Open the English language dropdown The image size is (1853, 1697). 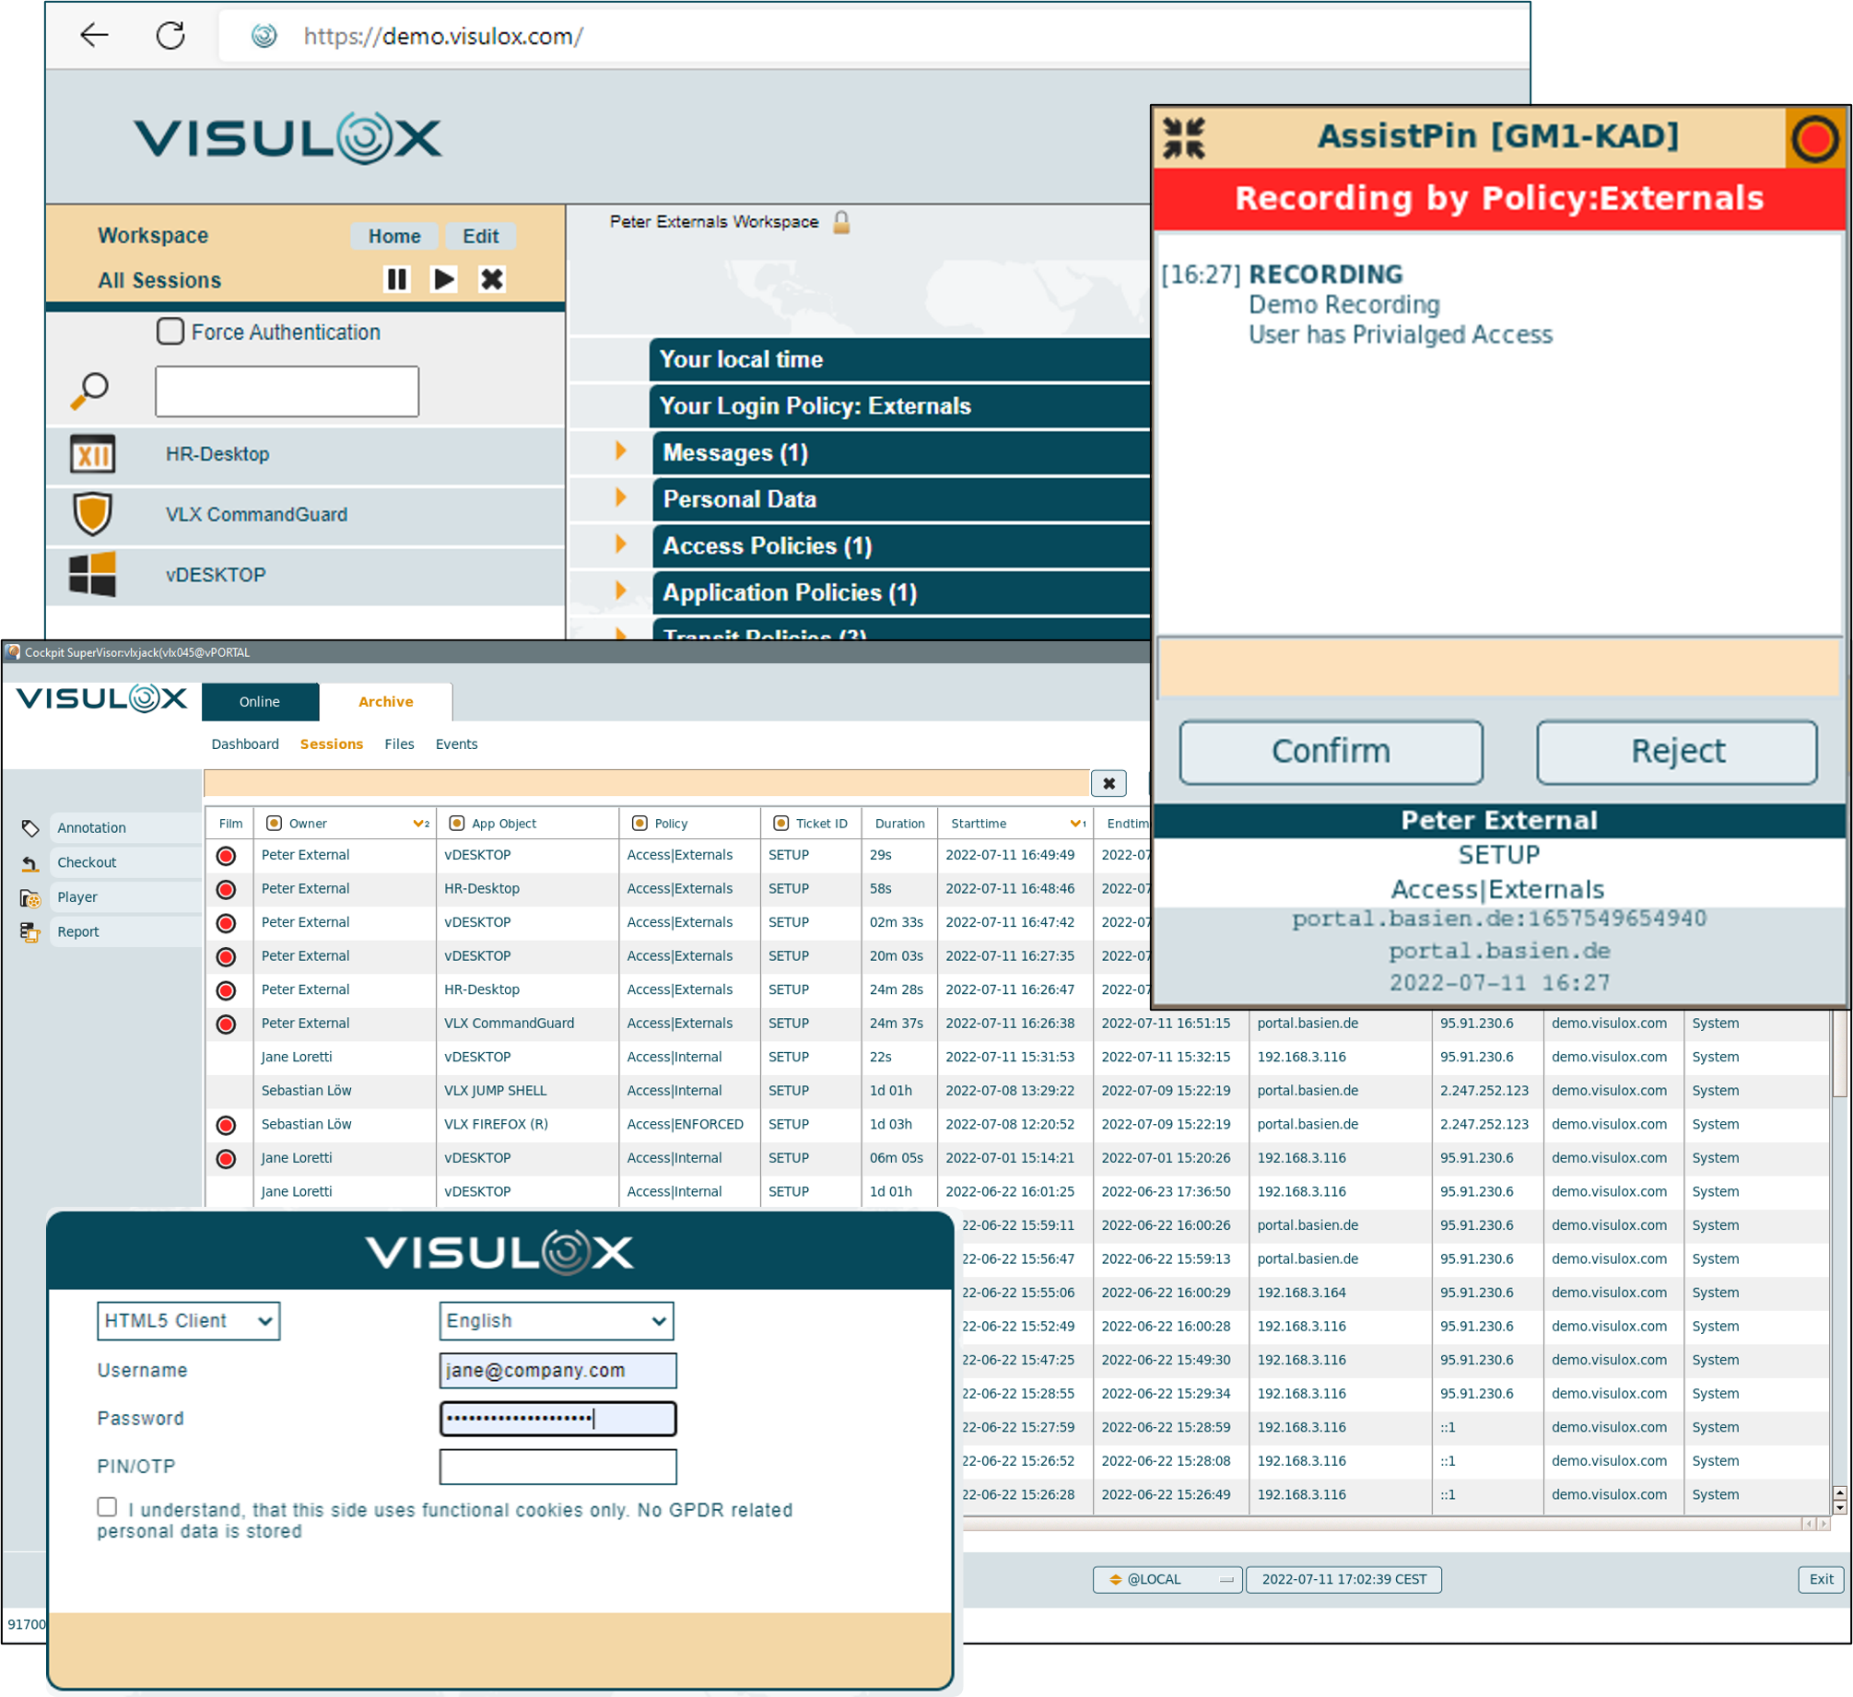click(x=557, y=1320)
